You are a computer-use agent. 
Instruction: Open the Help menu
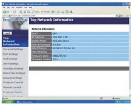(30, 7)
